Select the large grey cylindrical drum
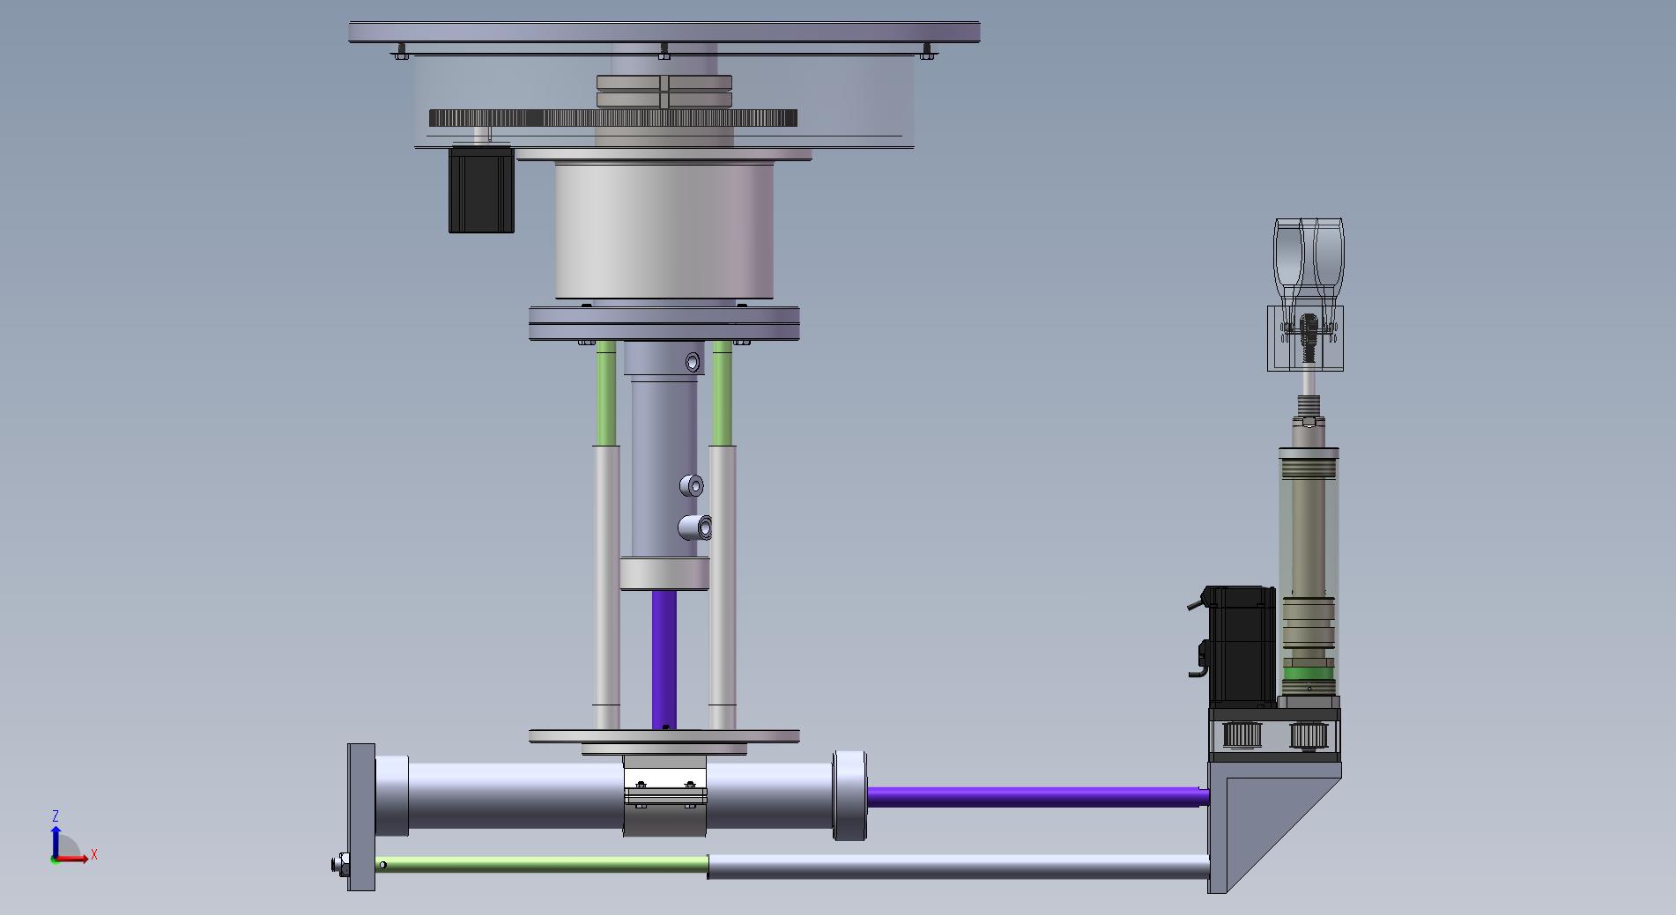The height and width of the screenshot is (915, 1676). 664,231
